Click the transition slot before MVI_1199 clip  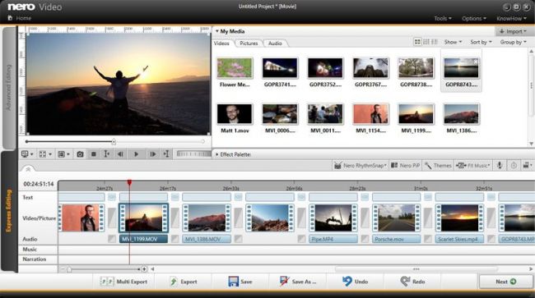[x=112, y=218]
